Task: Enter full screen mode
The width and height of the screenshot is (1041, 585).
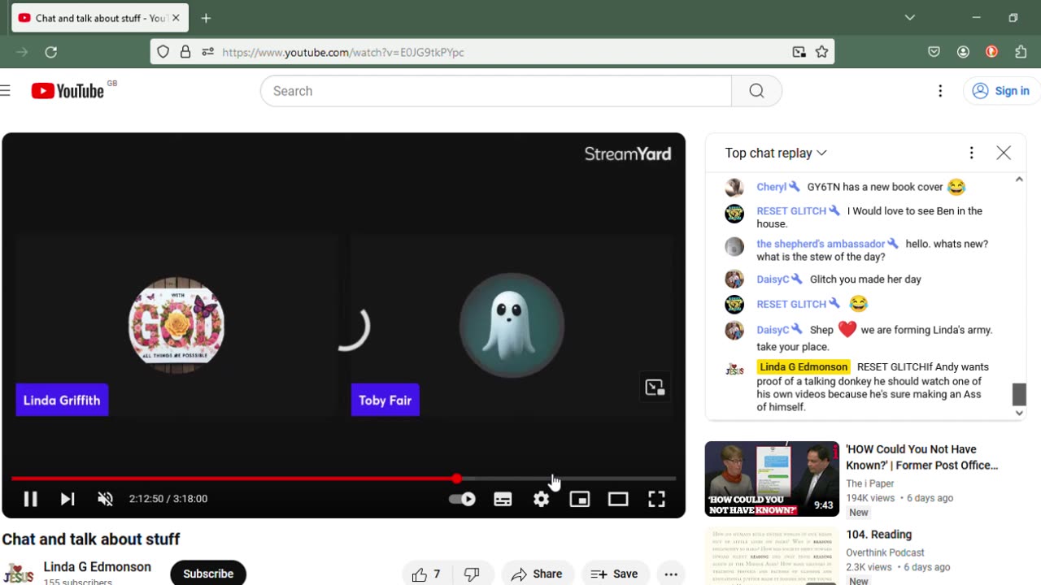Action: pyautogui.click(x=656, y=499)
